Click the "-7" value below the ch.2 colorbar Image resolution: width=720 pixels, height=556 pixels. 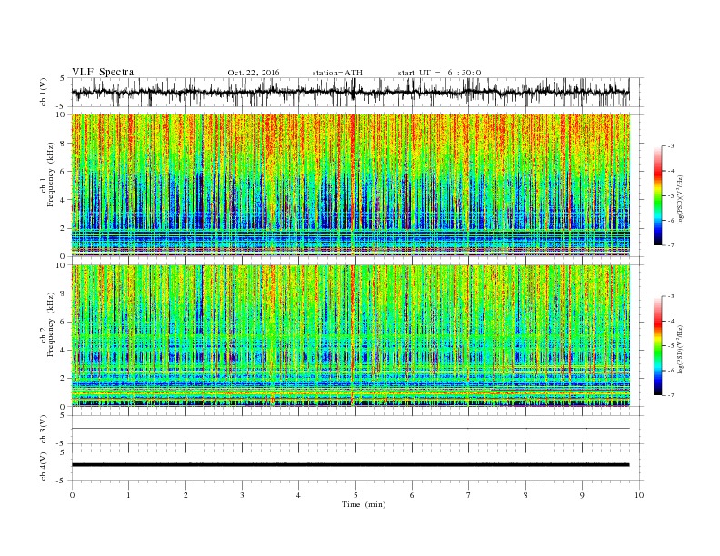click(670, 395)
